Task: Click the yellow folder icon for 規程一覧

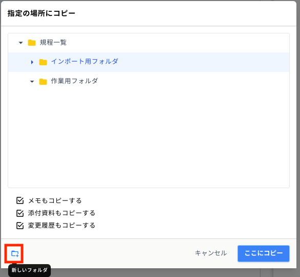Action: (32, 43)
